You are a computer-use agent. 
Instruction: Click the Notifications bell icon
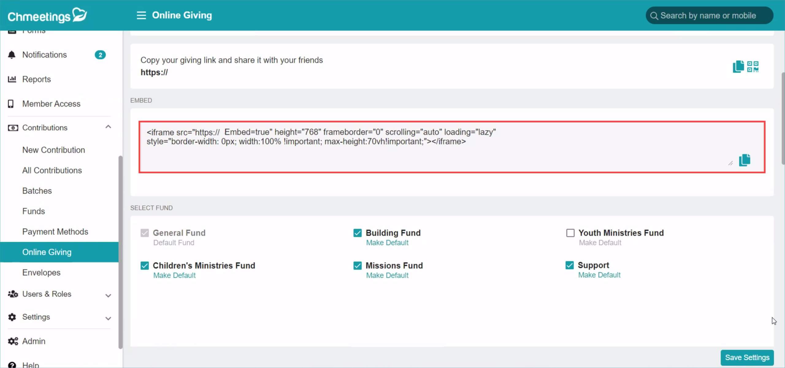click(12, 55)
